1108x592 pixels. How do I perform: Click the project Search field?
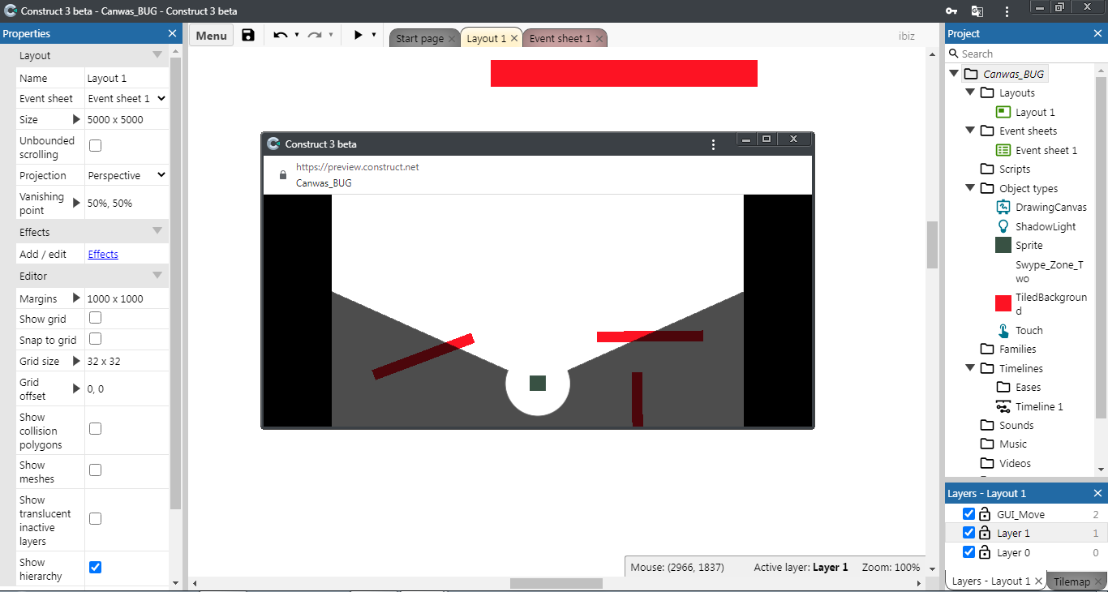1024,54
